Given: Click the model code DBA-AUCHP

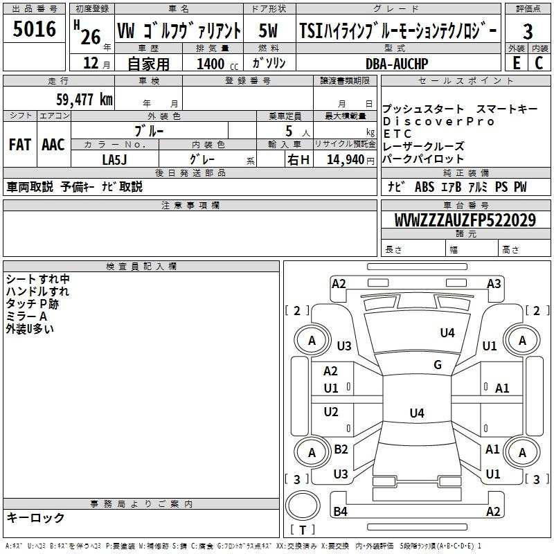Looking at the screenshot, I should tap(397, 63).
